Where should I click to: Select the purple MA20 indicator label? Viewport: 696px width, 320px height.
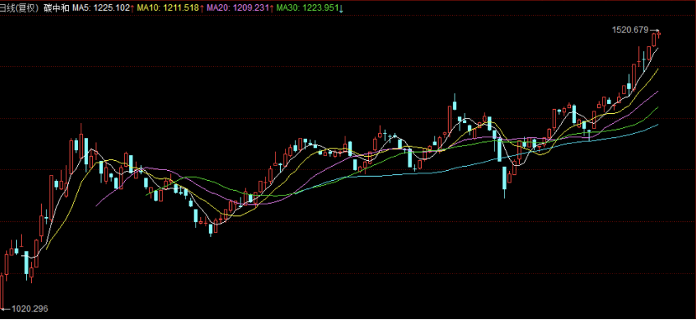[x=238, y=8]
